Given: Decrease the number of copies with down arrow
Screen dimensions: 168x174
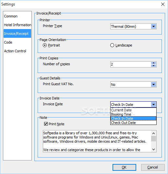Looking at the screenshot, I should tap(153, 66).
